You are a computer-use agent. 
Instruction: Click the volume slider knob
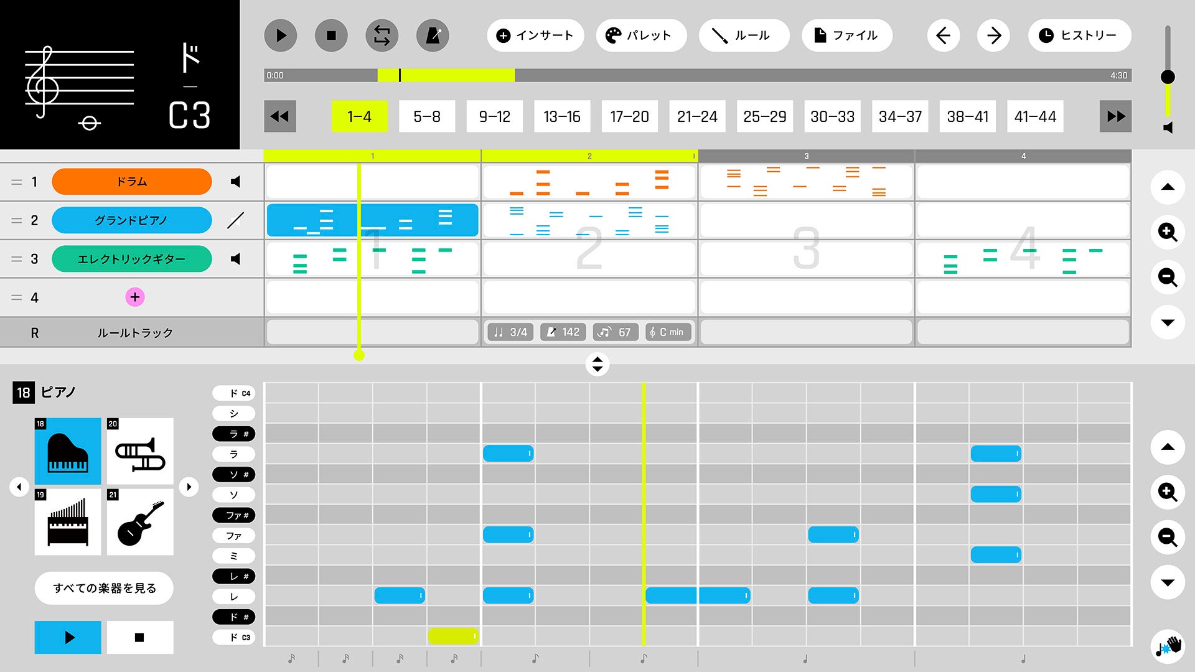[x=1168, y=77]
